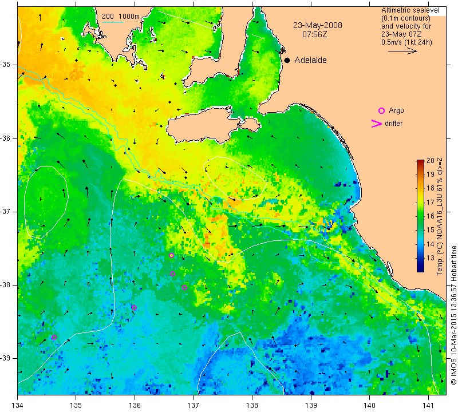This screenshot has width=458, height=412.
Task: Click the colorbar value 15
Action: [431, 230]
